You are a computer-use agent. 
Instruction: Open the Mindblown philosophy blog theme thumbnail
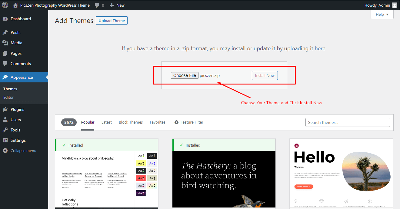coord(107,180)
